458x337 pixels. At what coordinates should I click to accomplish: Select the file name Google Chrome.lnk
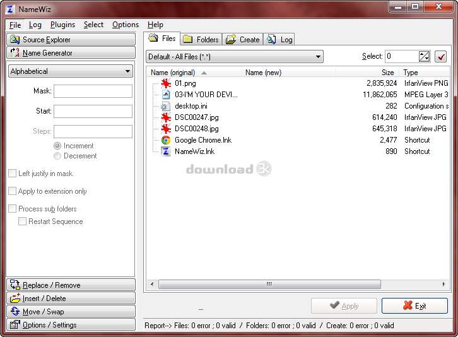pyautogui.click(x=203, y=140)
